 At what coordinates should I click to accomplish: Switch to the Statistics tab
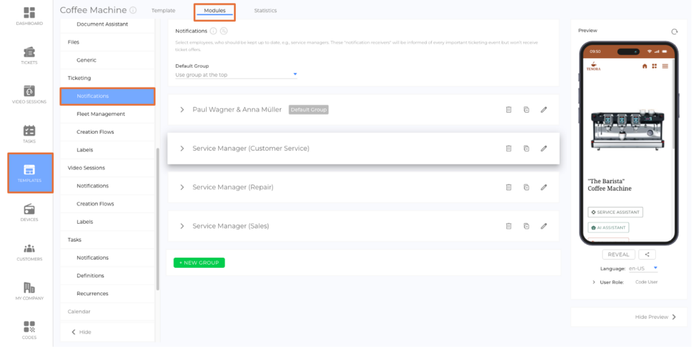point(265,11)
